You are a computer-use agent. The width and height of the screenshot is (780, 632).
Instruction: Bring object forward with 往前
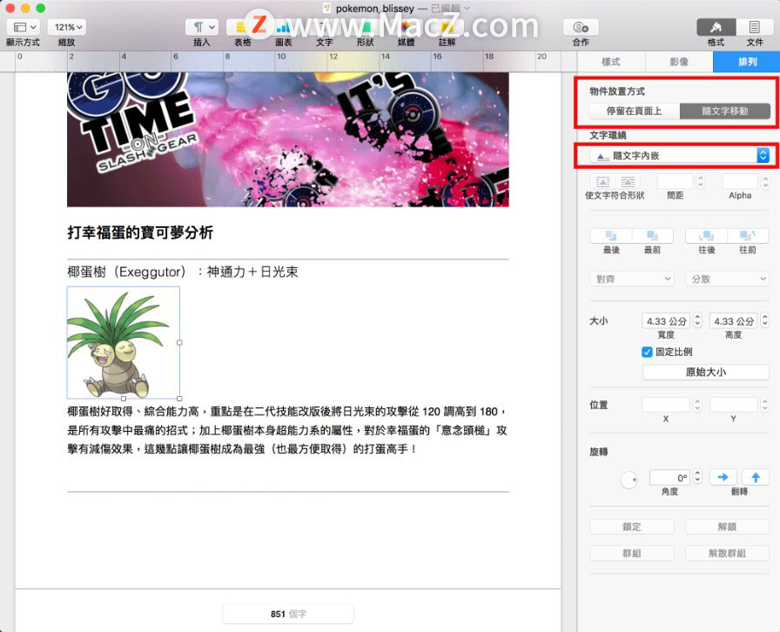pos(748,235)
